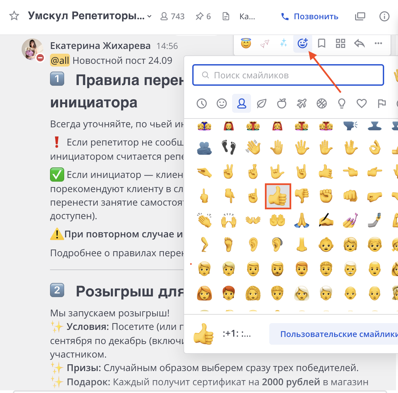Select the nose emoji
The height and width of the screenshot is (393, 398).
(302, 244)
